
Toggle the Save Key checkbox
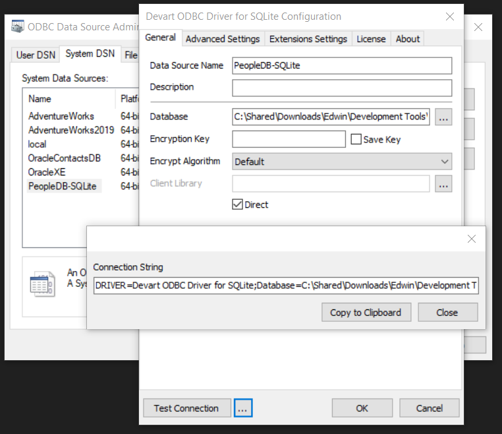click(356, 139)
